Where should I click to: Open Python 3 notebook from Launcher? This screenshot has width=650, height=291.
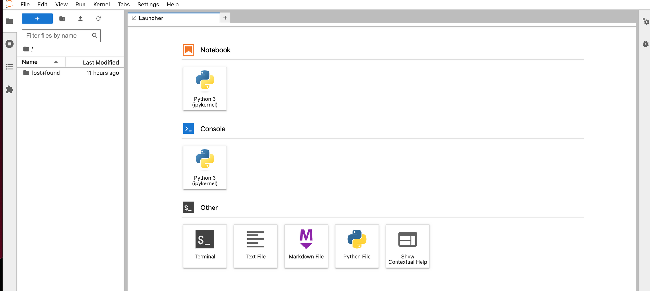pyautogui.click(x=205, y=89)
